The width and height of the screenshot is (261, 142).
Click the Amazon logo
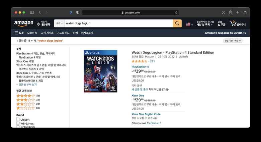pyautogui.click(x=24, y=23)
